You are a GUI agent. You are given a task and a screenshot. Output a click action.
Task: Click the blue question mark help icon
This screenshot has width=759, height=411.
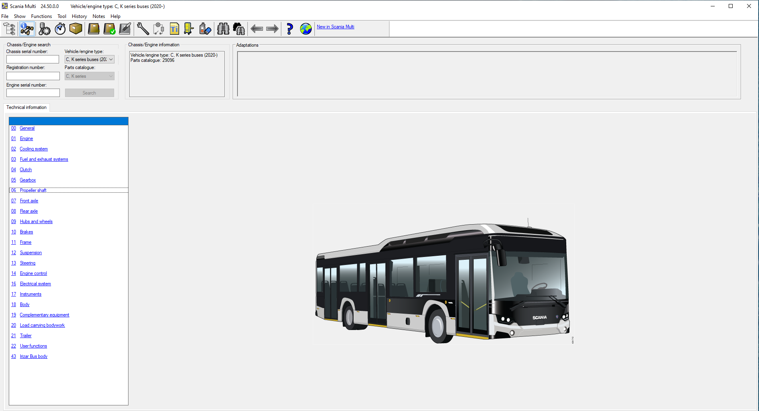(290, 29)
